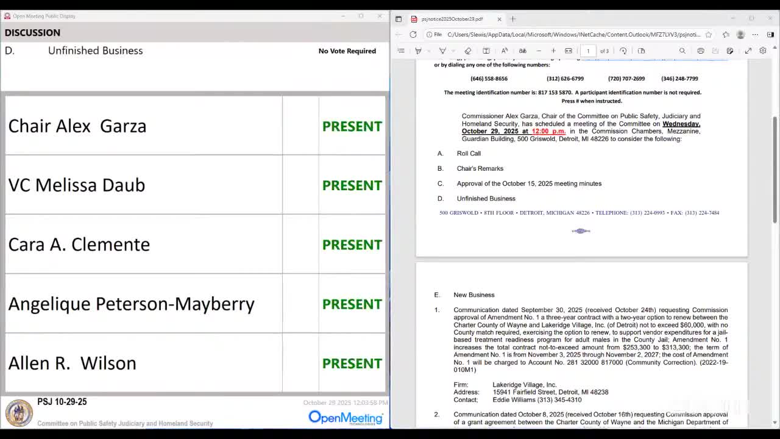This screenshot has width=780, height=439.
Task: Select Cara A. Clemente row
Action: (x=195, y=244)
